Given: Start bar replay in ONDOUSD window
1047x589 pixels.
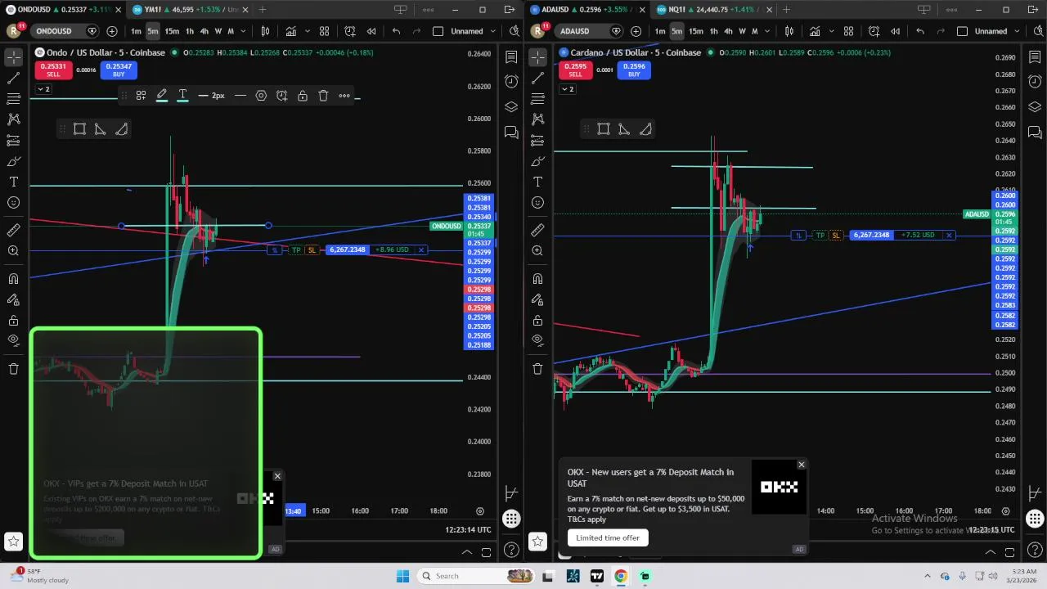Looking at the screenshot, I should 371,31.
